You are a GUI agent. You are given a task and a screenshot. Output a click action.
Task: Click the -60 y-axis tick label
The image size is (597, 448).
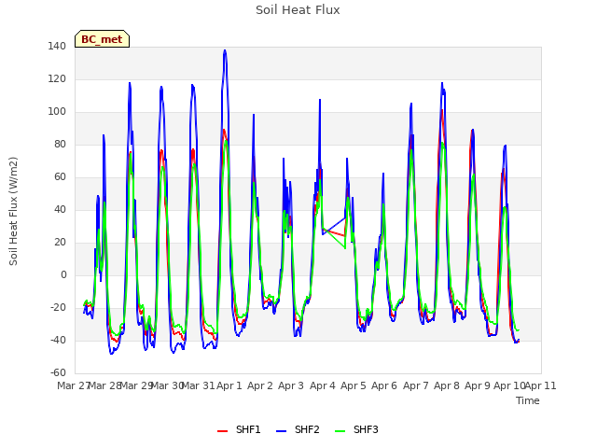(58, 373)
